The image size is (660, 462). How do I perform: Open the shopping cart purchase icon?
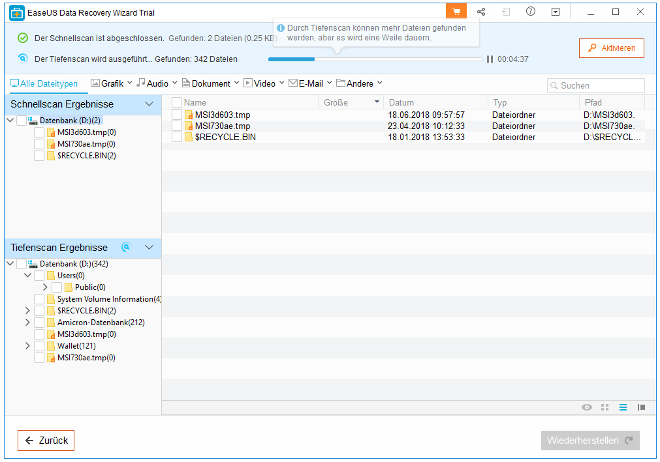point(456,11)
